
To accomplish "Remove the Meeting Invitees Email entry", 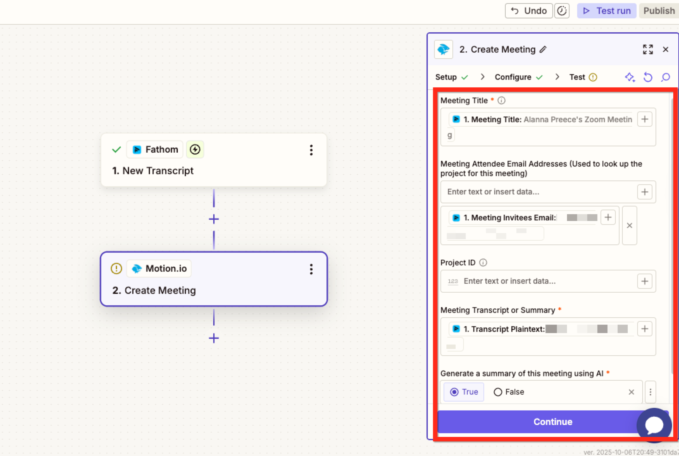I will (629, 225).
